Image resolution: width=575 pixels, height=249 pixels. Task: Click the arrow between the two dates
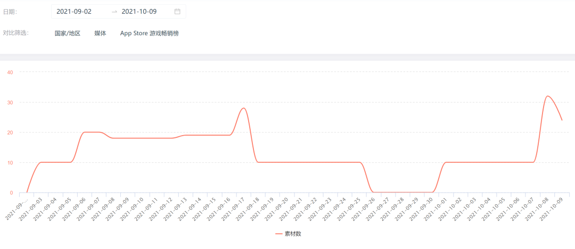(114, 11)
